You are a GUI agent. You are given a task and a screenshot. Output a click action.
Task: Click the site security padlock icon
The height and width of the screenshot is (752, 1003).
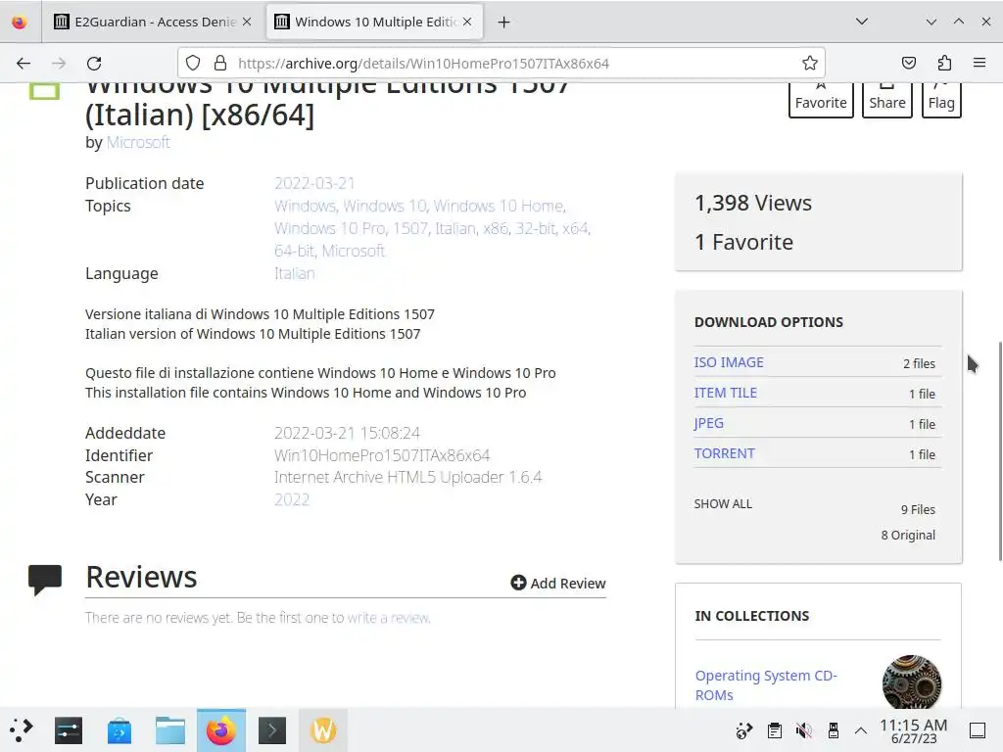pyautogui.click(x=220, y=63)
